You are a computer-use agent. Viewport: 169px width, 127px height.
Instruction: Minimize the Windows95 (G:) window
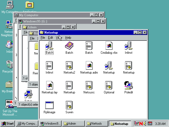(94, 21)
